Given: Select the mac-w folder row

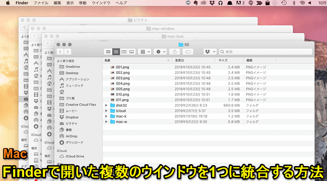Looking at the screenshot, I should [208, 122].
